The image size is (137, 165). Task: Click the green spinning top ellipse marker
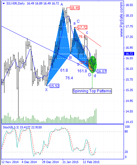93,64
